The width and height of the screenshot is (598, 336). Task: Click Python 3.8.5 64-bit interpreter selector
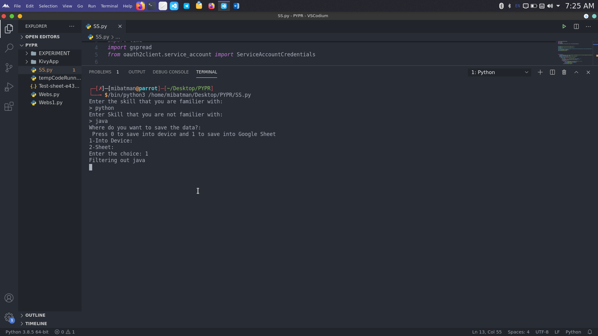pyautogui.click(x=27, y=332)
